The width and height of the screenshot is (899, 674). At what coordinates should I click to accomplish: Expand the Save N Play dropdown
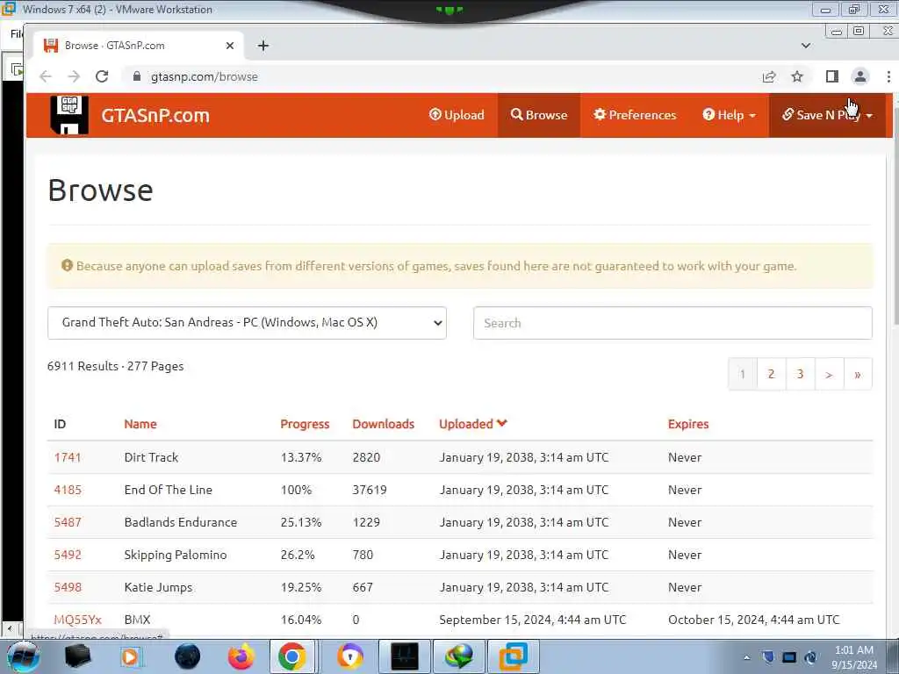[x=827, y=115]
